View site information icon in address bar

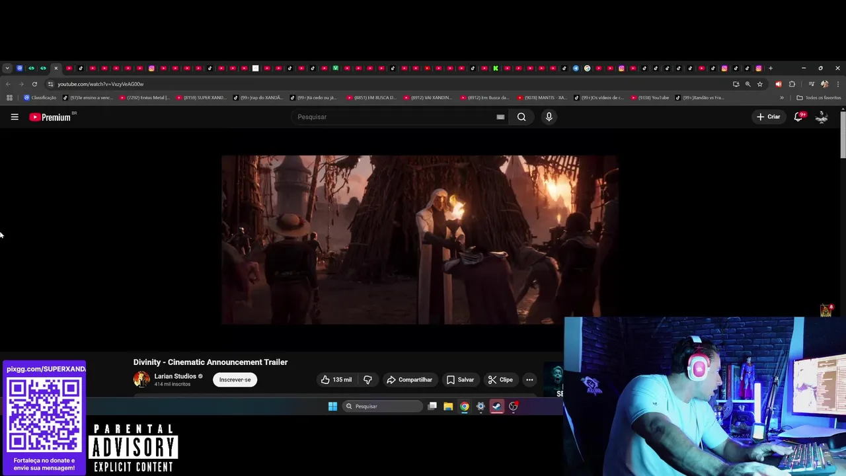50,84
